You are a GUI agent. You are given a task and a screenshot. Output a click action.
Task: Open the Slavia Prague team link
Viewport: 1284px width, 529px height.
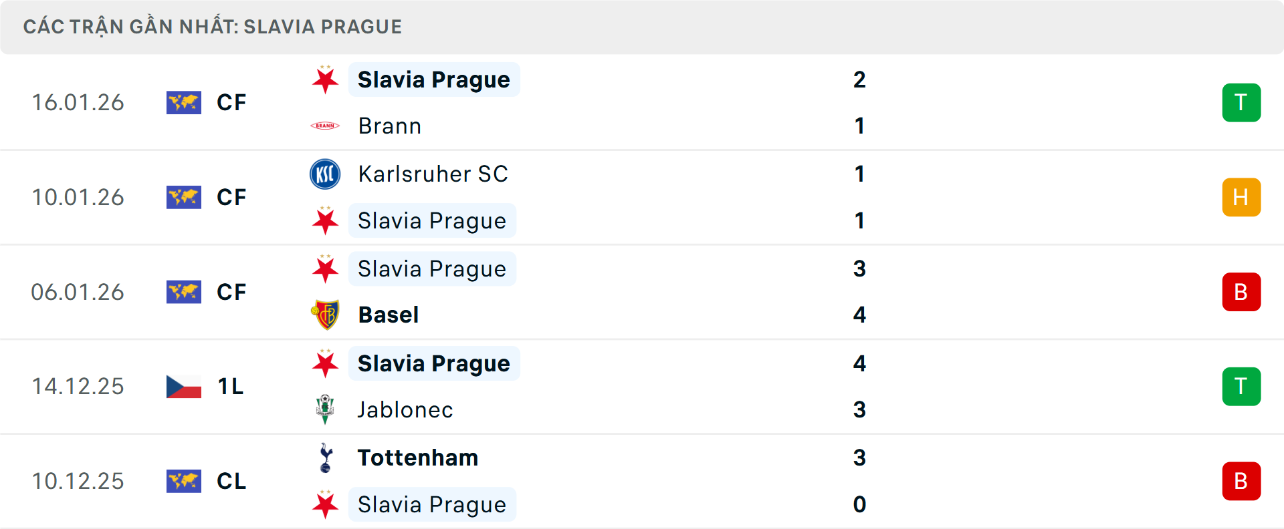433,79
